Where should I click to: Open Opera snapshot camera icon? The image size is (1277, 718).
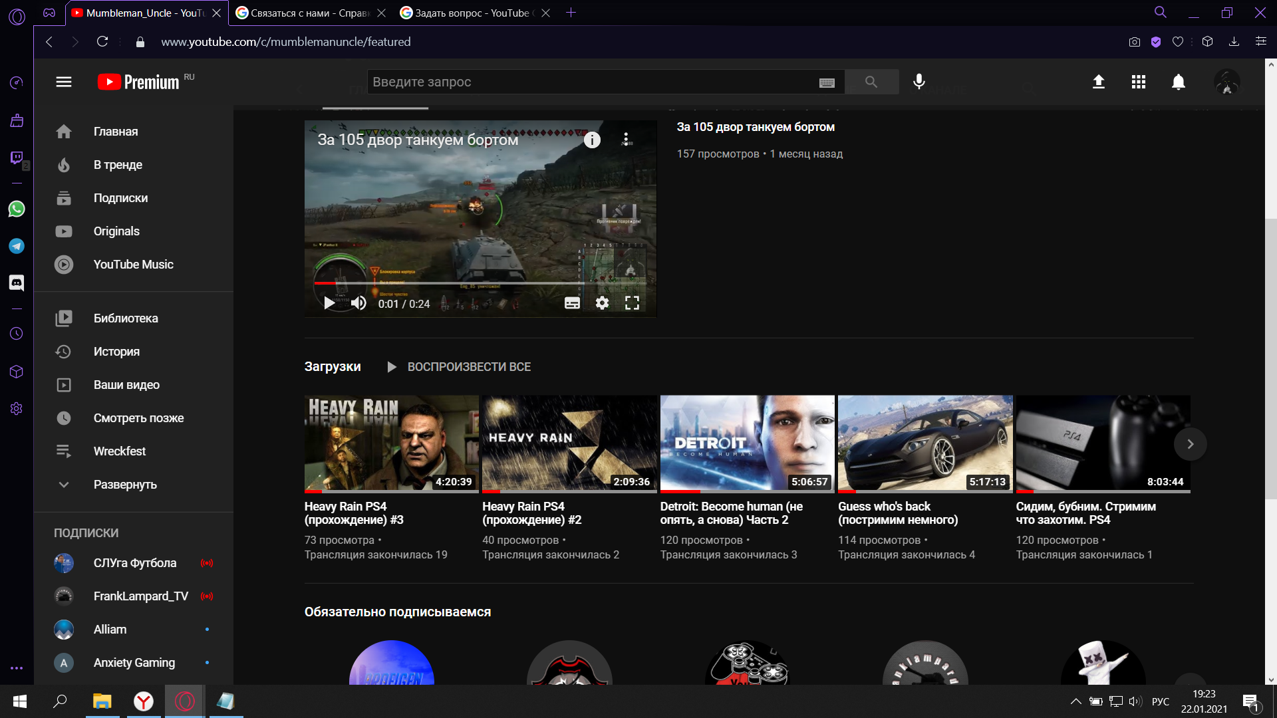(x=1135, y=42)
